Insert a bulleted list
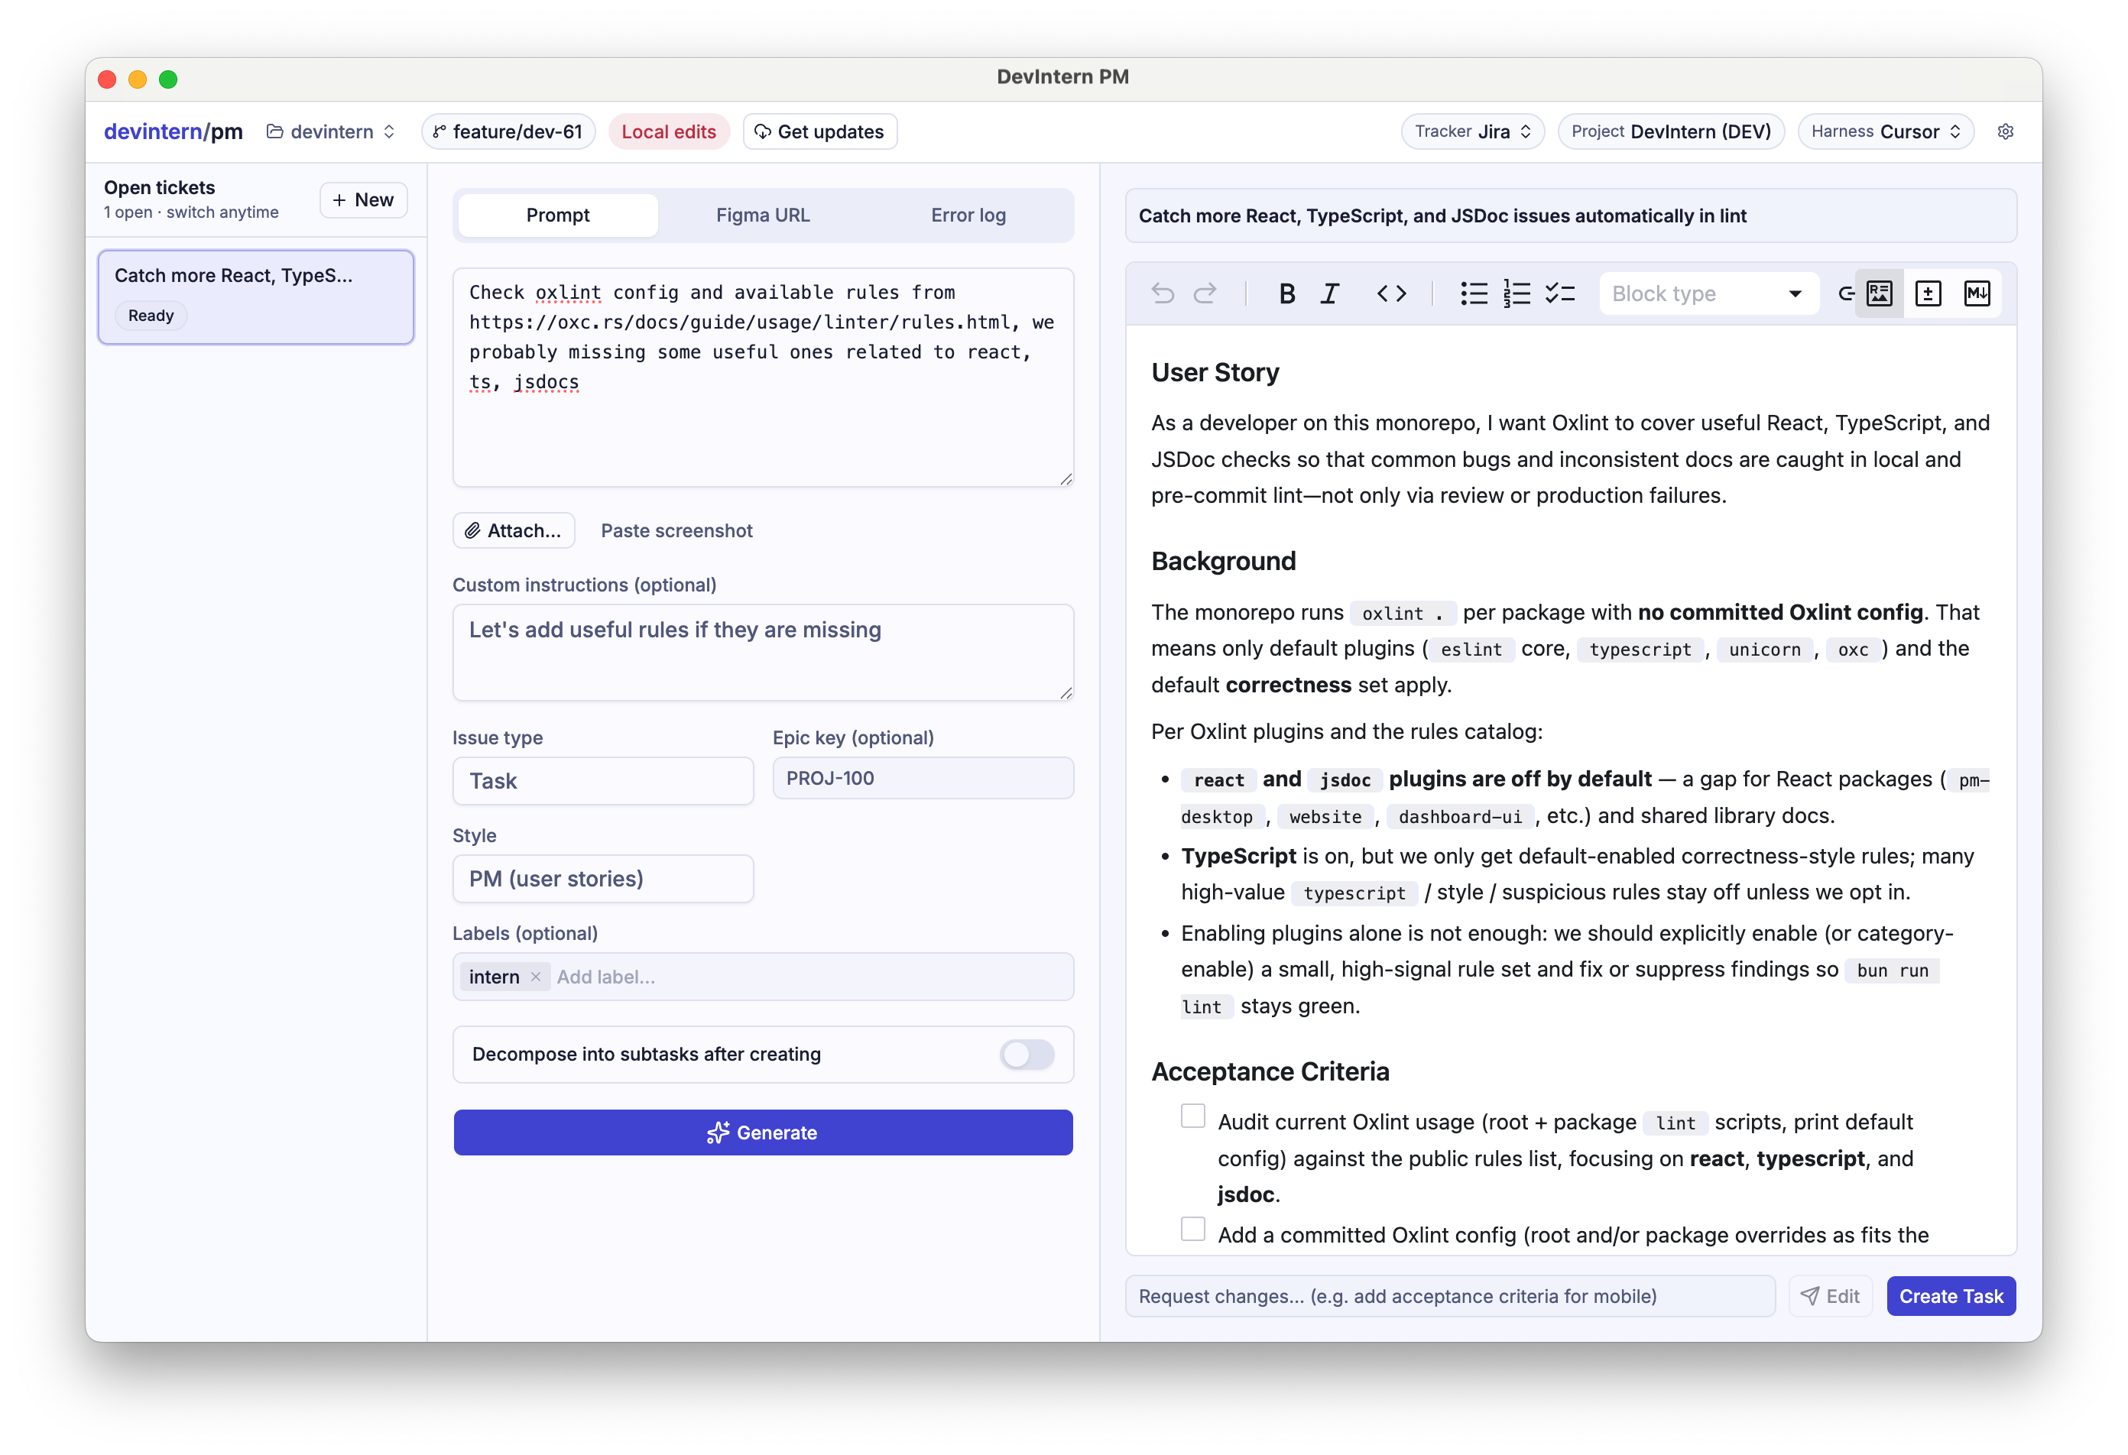The image size is (2128, 1455). (x=1473, y=293)
